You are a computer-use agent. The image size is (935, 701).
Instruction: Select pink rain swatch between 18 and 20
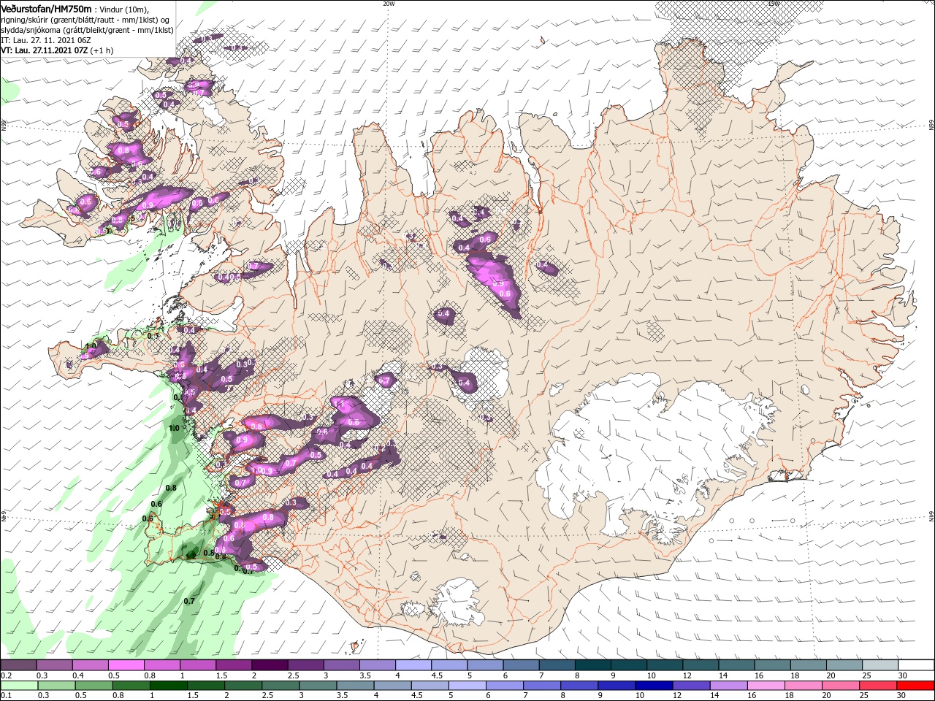point(803,686)
